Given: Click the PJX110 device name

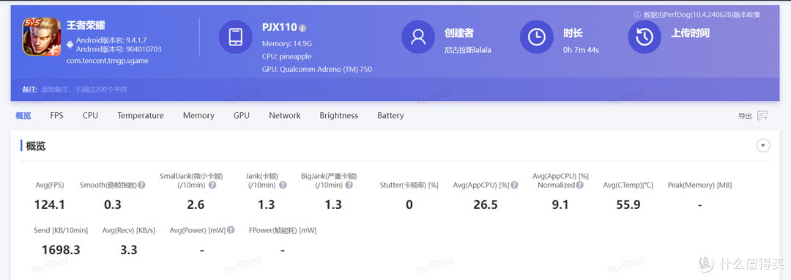Looking at the screenshot, I should [279, 27].
